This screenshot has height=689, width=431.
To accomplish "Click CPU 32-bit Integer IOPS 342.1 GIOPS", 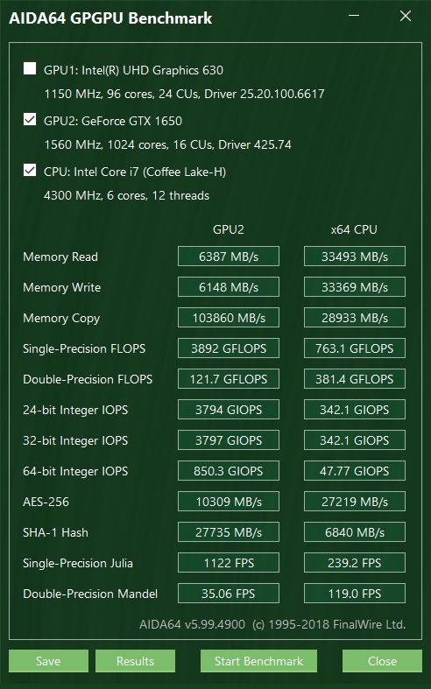I will [355, 440].
